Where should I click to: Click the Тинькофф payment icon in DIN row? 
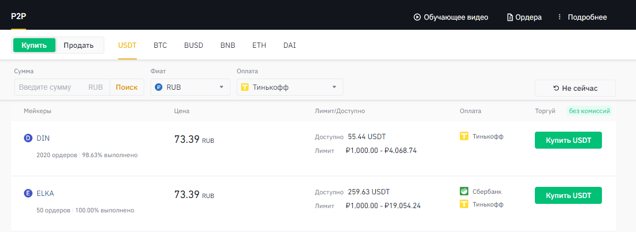pyautogui.click(x=464, y=136)
